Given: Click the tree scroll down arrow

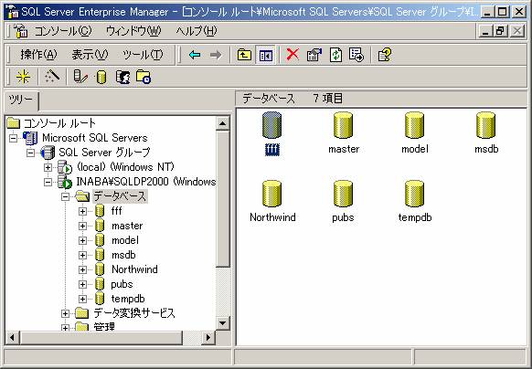Looking at the screenshot, I should (222, 323).
